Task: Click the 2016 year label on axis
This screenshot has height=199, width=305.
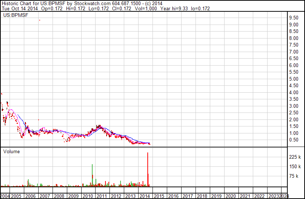Action: (173, 196)
